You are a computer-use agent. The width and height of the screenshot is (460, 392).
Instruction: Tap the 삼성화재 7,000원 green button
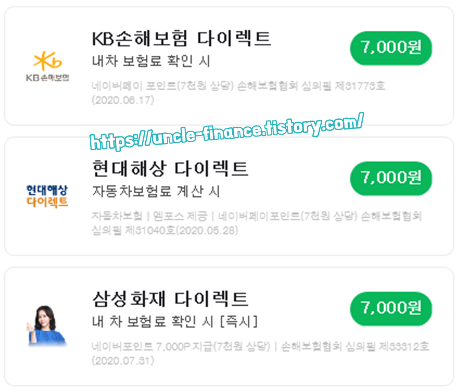391,309
